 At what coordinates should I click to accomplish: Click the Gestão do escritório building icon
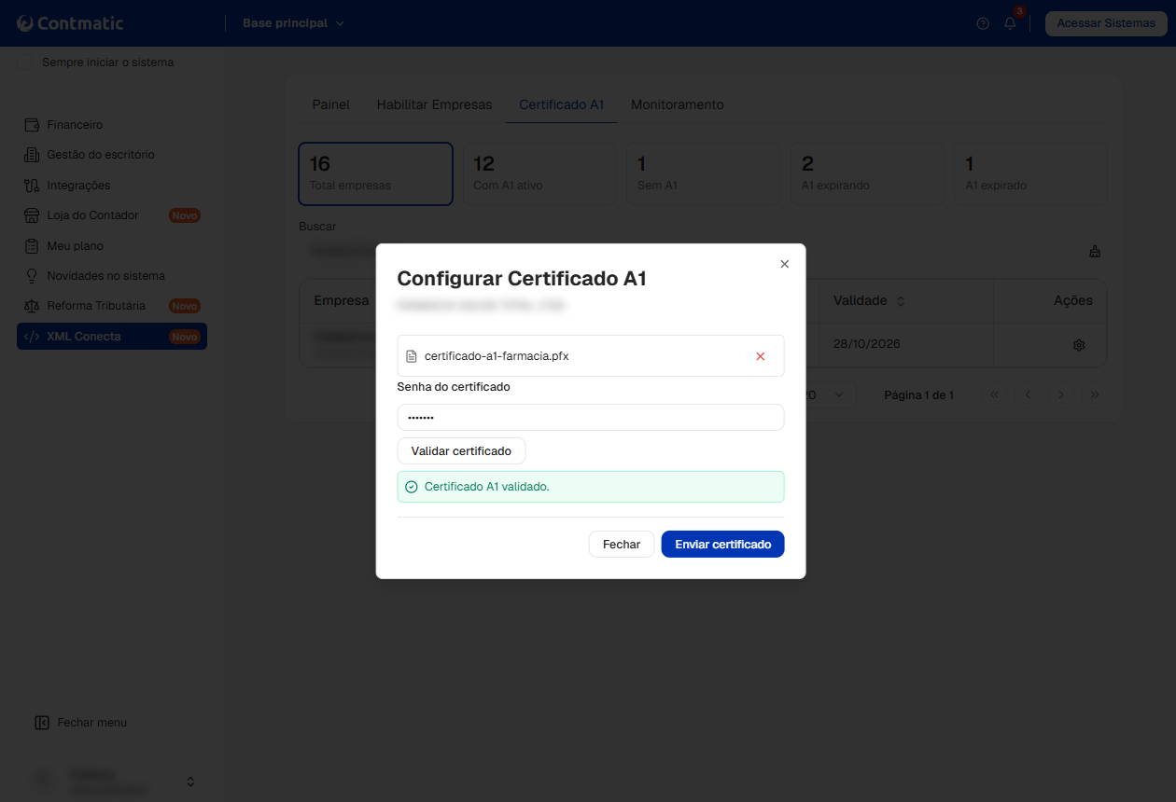[x=31, y=155]
